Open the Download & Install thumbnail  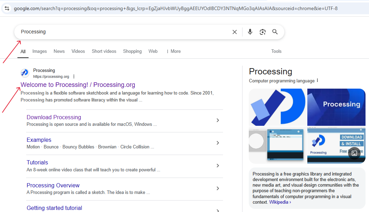[x=336, y=145]
